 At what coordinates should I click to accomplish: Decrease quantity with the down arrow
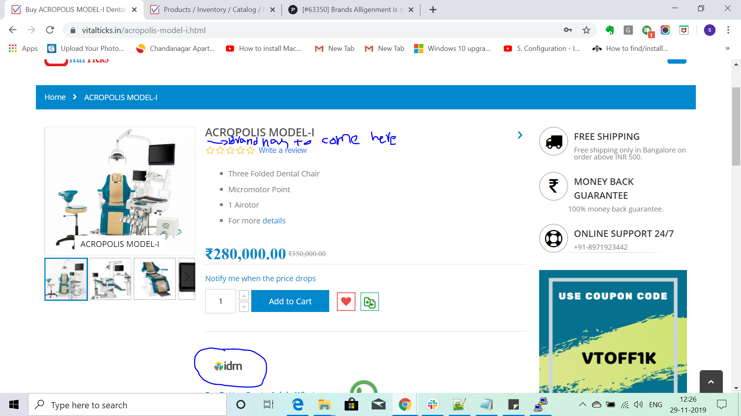point(244,307)
